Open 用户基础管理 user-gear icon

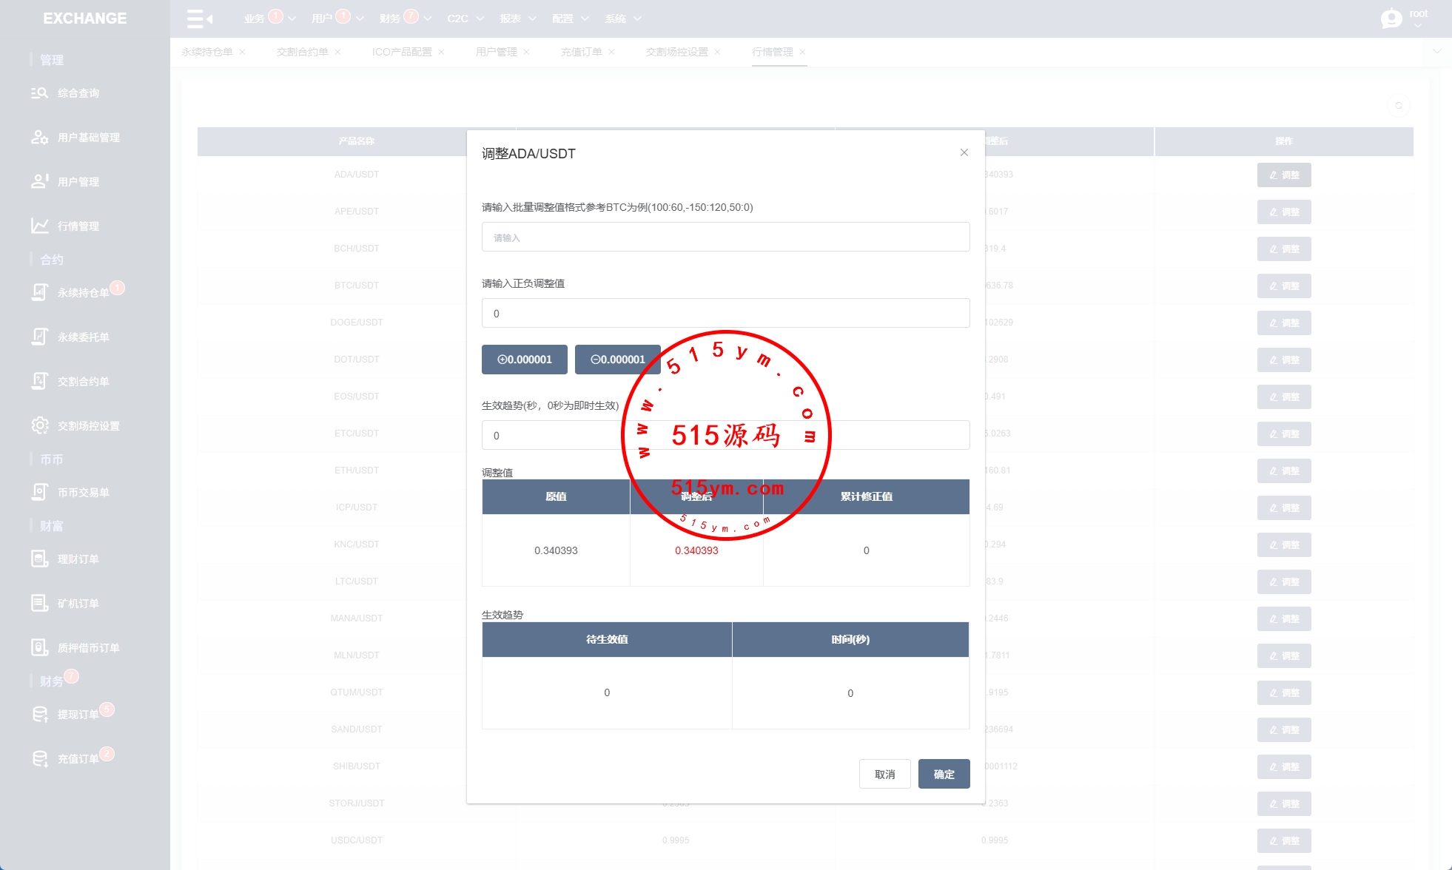tap(39, 138)
